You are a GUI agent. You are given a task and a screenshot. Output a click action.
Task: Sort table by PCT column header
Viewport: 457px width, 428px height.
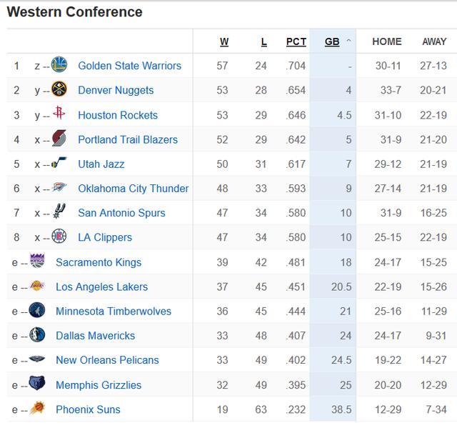pyautogui.click(x=296, y=41)
